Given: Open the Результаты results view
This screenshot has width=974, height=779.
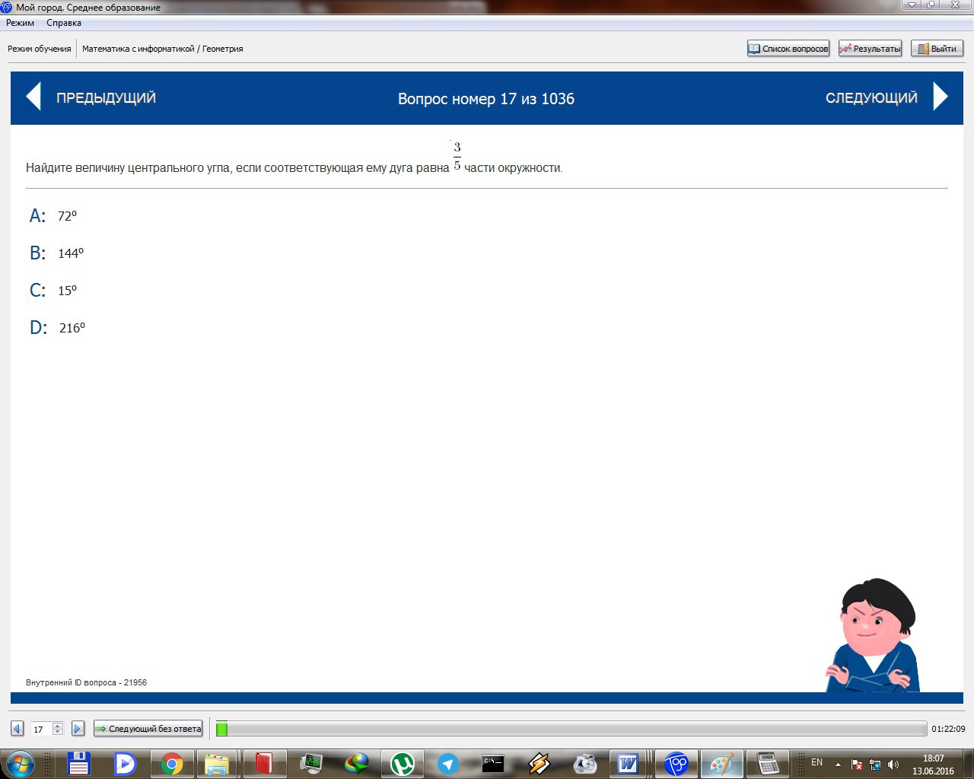Looking at the screenshot, I should tap(870, 49).
